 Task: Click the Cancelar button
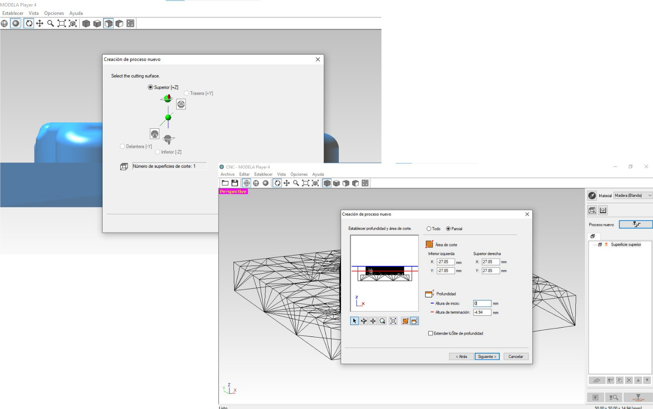point(515,357)
